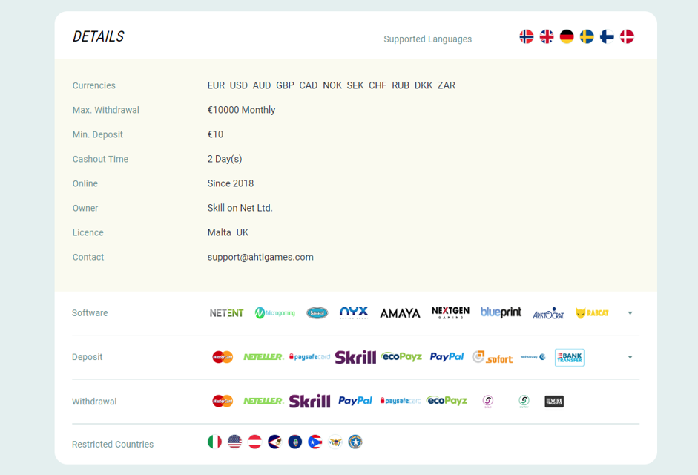
Task: Click the Skill on Net Ltd. owner text
Action: click(x=240, y=208)
